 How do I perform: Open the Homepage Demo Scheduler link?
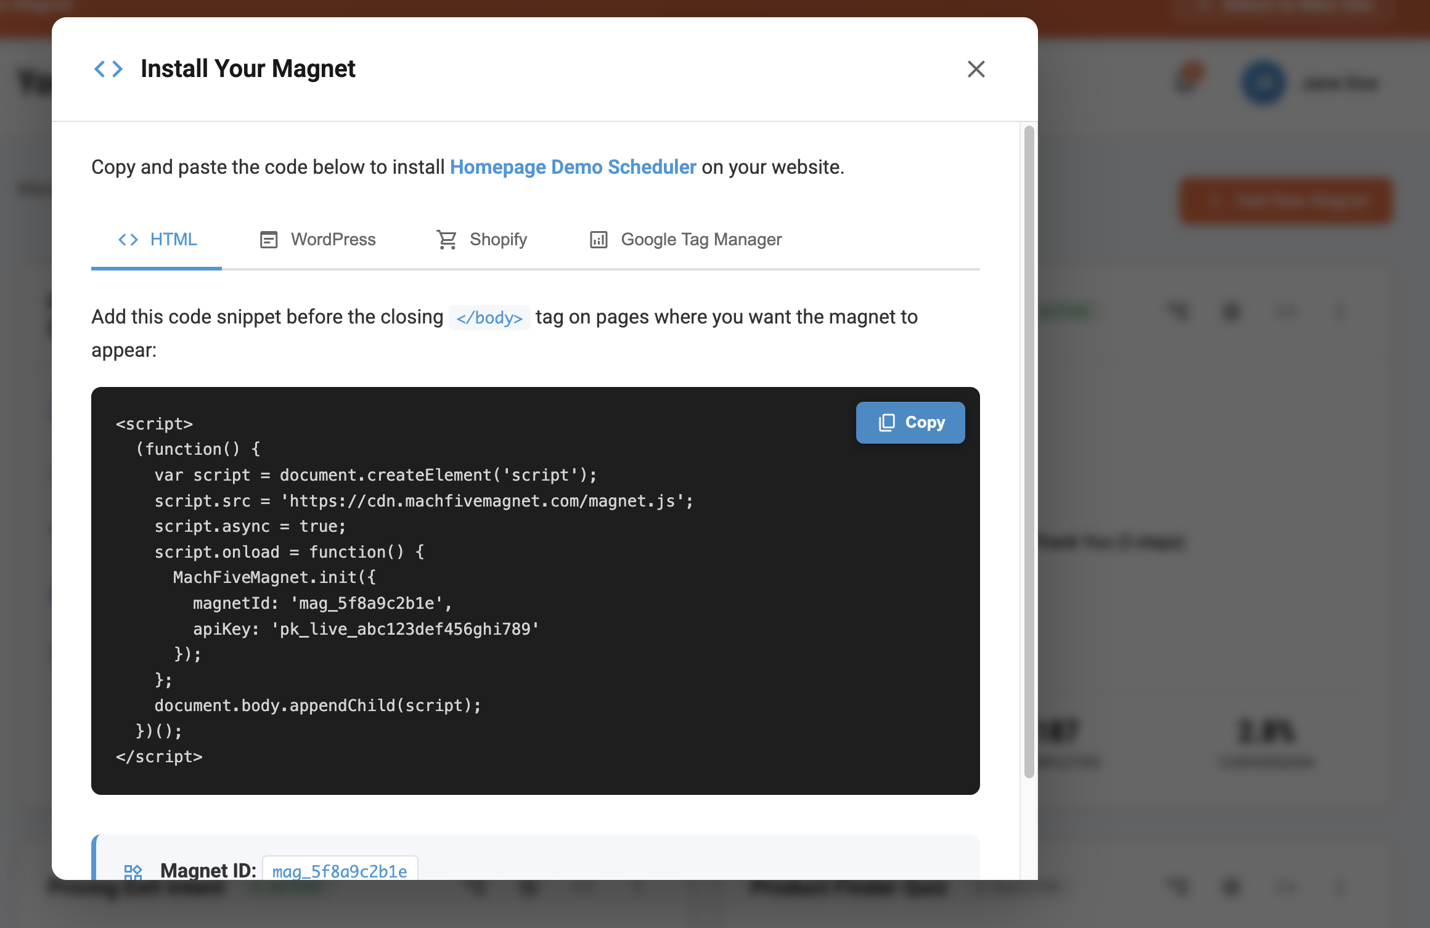[x=573, y=166]
